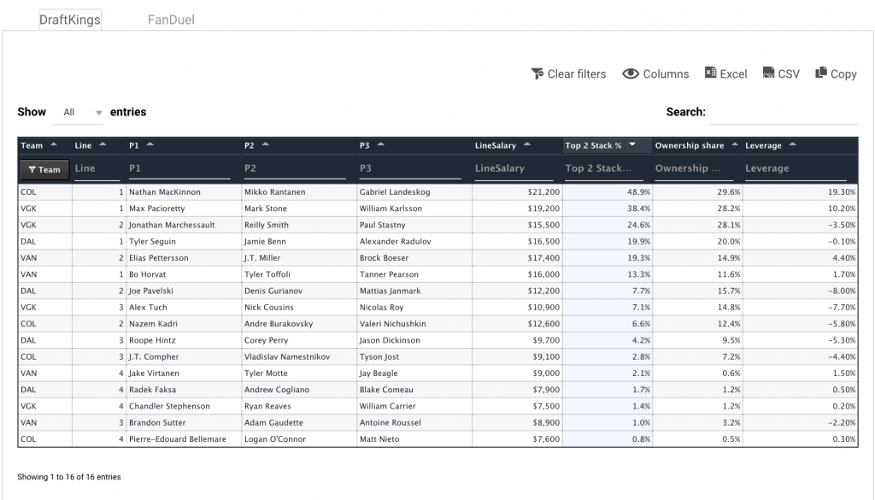Screen dimensions: 875x500
Task: Select the Max Pacioretty cell
Action: click(x=184, y=209)
